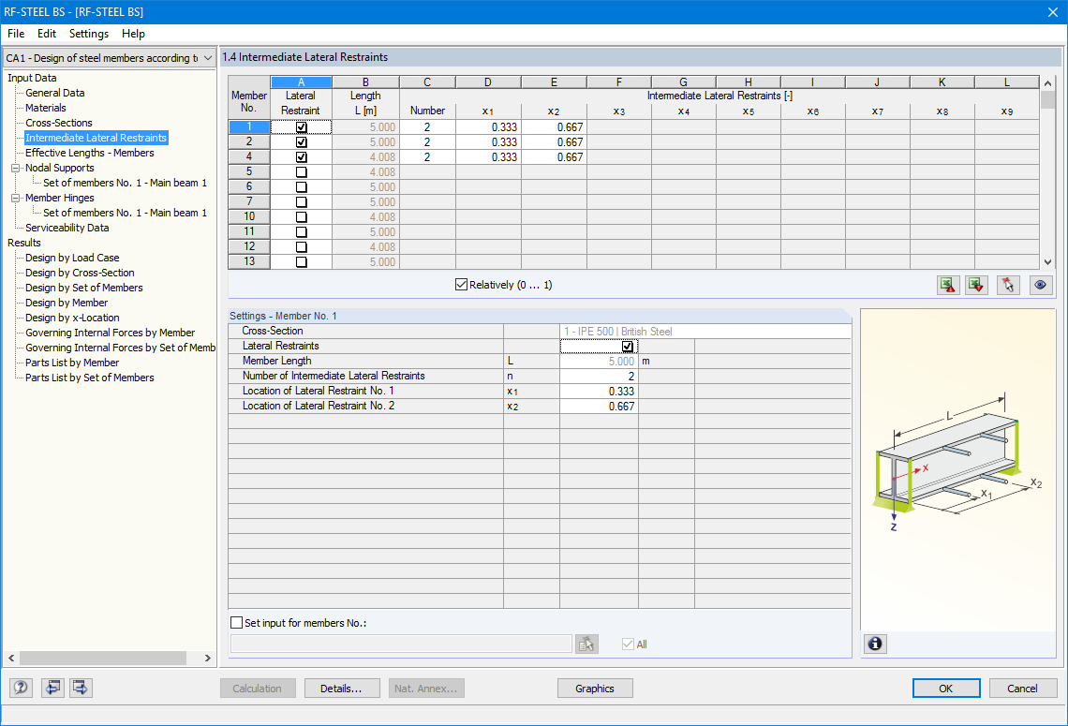Confirm with the OK button
The height and width of the screenshot is (726, 1068).
(946, 689)
